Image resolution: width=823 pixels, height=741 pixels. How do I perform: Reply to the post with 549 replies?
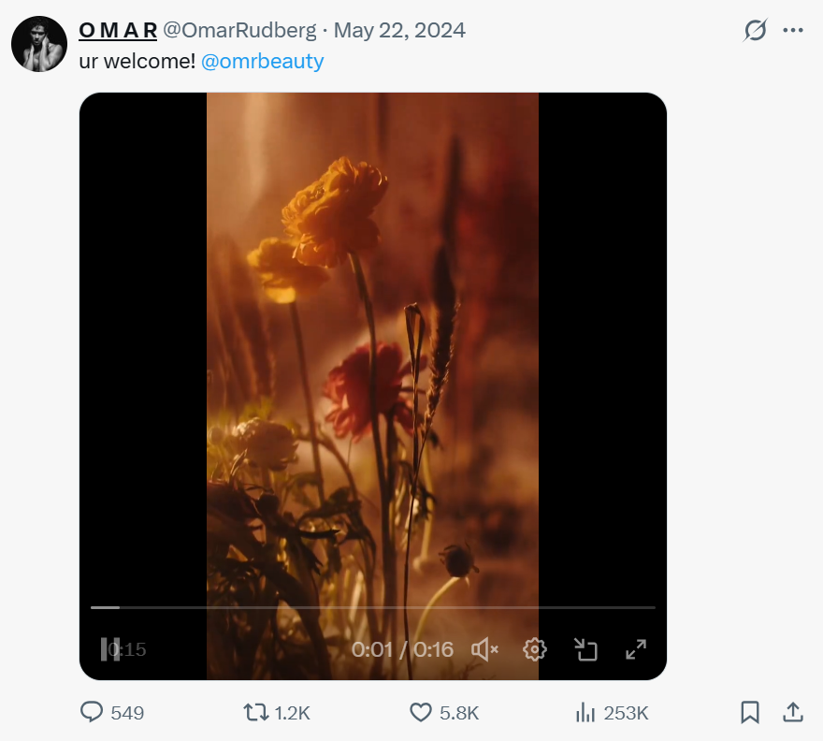pyautogui.click(x=93, y=713)
